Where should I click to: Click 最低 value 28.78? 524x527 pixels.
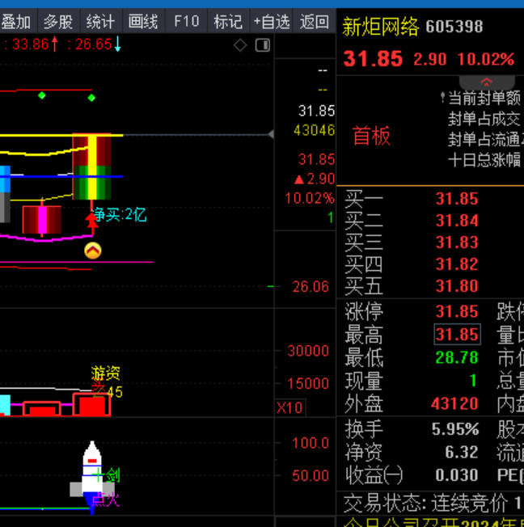457,357
